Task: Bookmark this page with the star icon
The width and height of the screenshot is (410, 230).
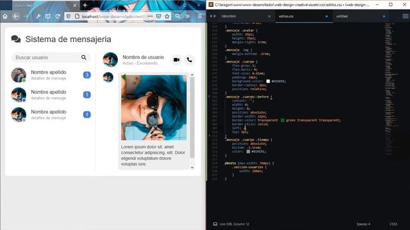Action: pos(167,16)
